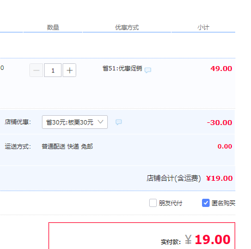Click the ¥19.00 店铺合计 total
This screenshot has width=251, height=249.
219,178
